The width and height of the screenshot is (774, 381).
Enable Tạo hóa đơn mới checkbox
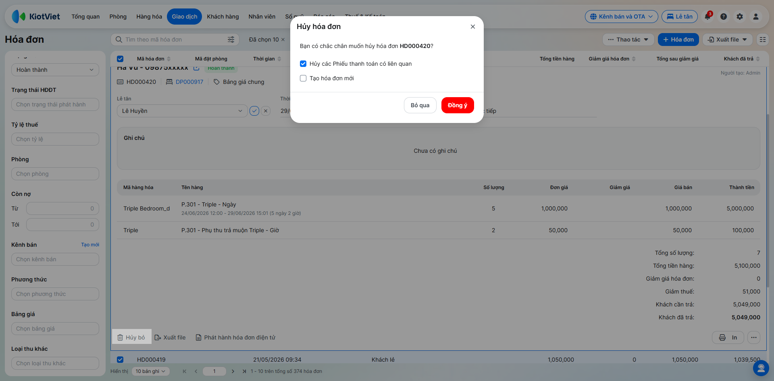coord(303,78)
